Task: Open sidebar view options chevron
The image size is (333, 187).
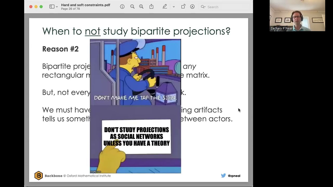Action: (x=57, y=7)
